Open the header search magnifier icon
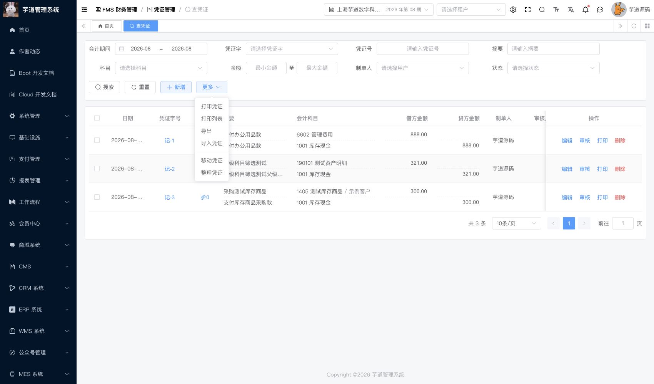The width and height of the screenshot is (654, 384). tap(542, 10)
